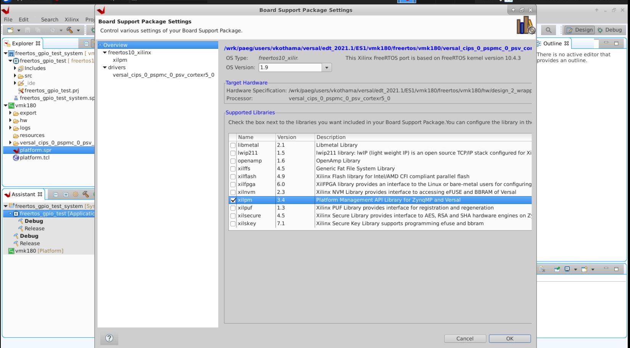This screenshot has height=348, width=630.
Task: Select xilpm under freertos10_xilinx in settings tree
Action: pyautogui.click(x=120, y=60)
